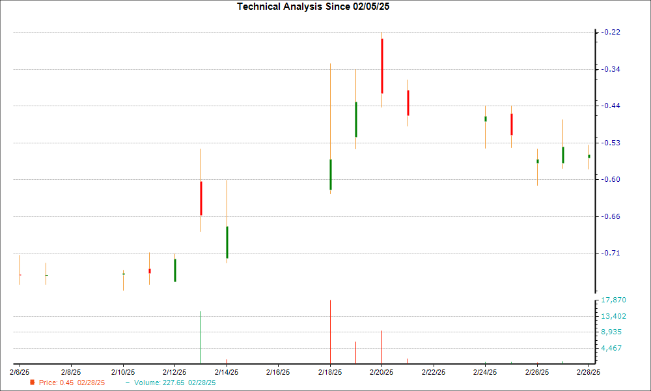The height and width of the screenshot is (391, 651).
Task: Select the green candlestick on 2/18/25
Action: (331, 175)
